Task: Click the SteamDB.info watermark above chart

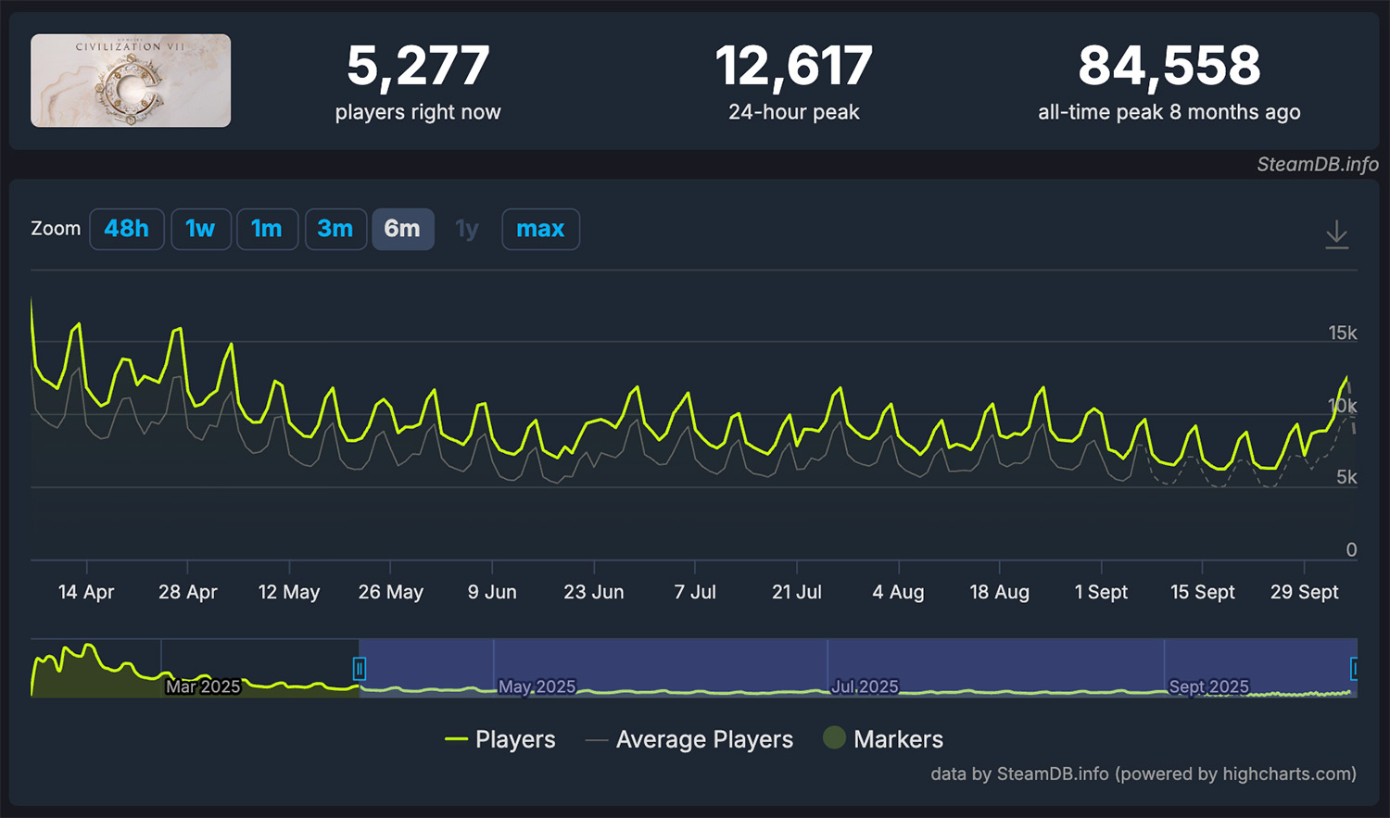Action: (1317, 164)
